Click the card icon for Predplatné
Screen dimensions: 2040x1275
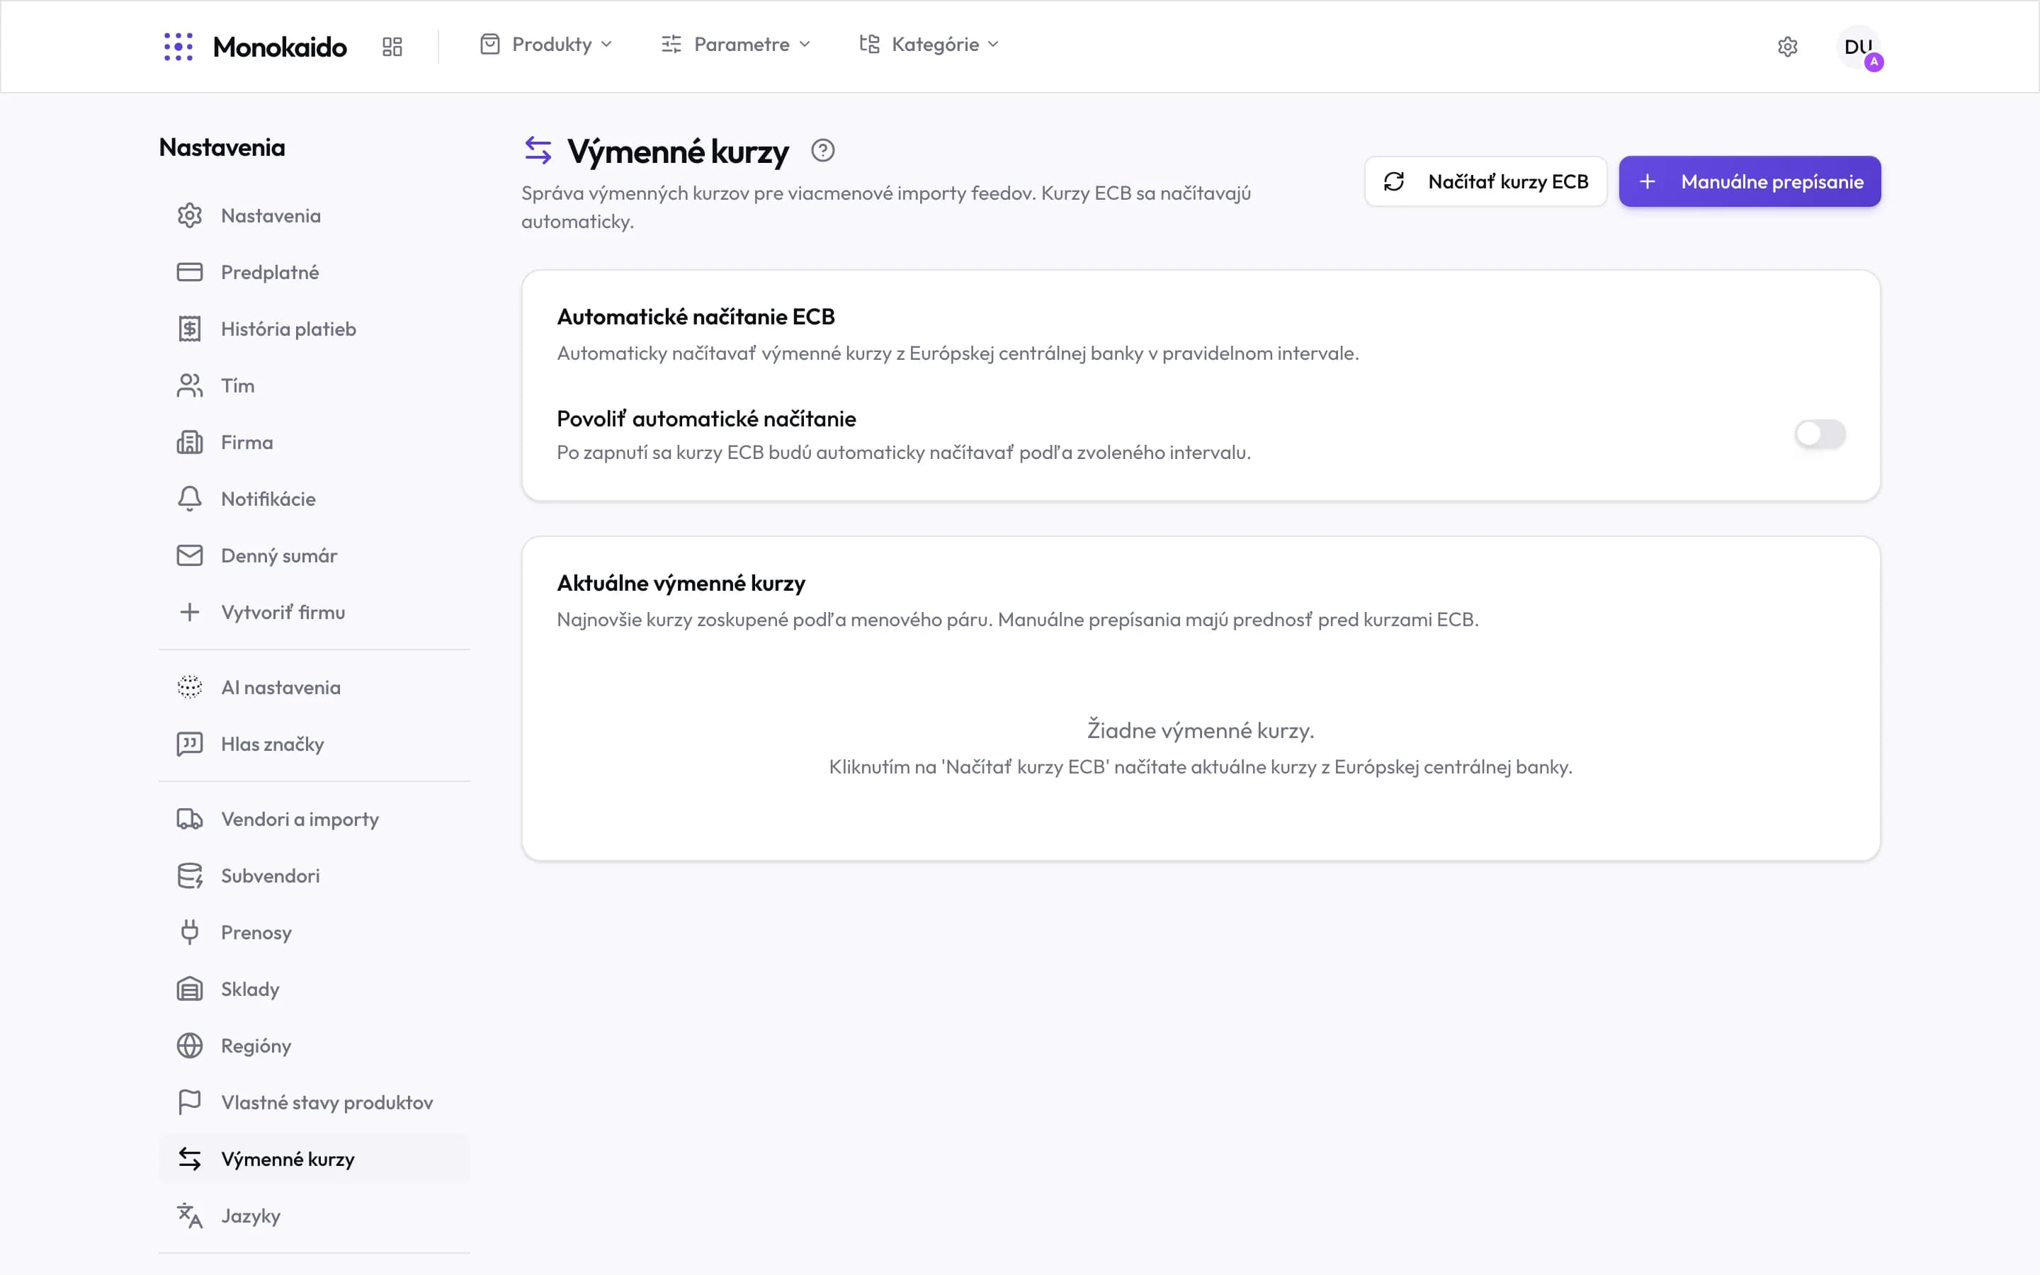[x=190, y=273]
